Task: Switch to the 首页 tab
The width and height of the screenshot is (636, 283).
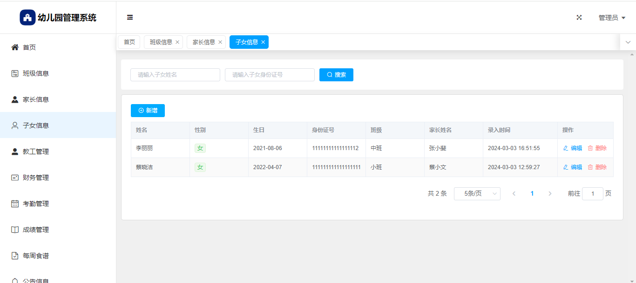Action: pyautogui.click(x=129, y=42)
